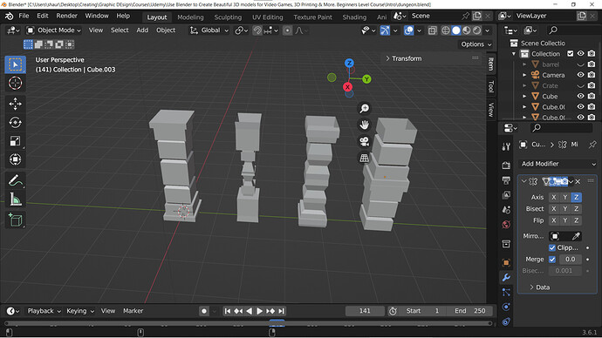
Task: Hide the Cube object with eye icon
Action: pyautogui.click(x=580, y=96)
